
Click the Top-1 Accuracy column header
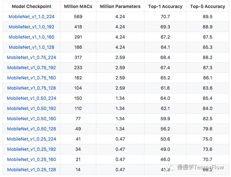(165, 6)
